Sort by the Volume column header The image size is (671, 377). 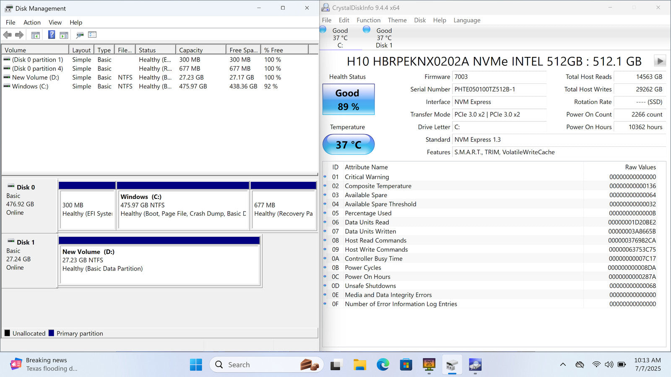[x=35, y=50]
